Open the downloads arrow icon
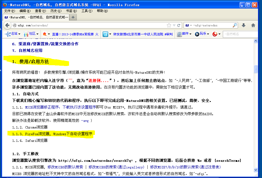Screen dimensions: 262x178 (x=243, y=25)
